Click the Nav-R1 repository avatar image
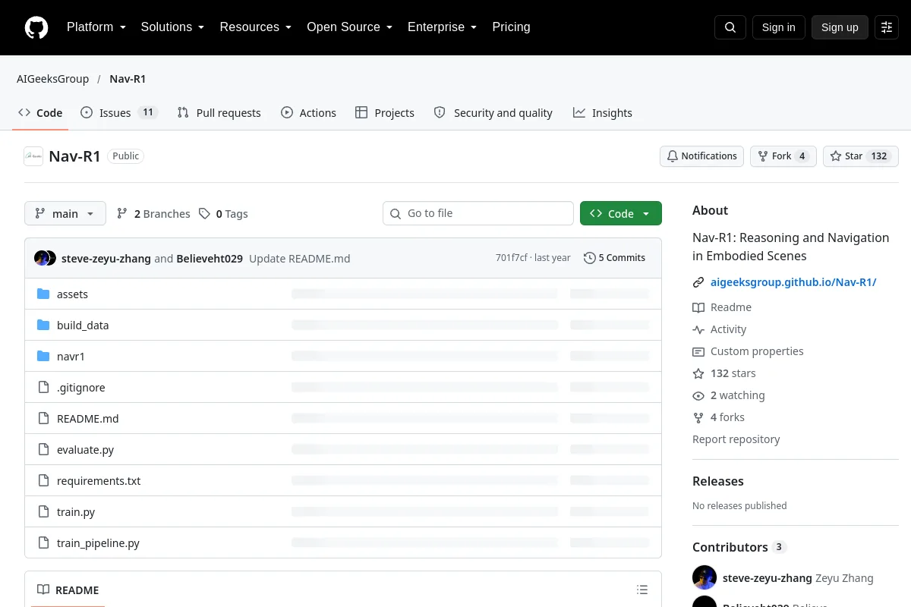This screenshot has width=911, height=607. coord(33,156)
